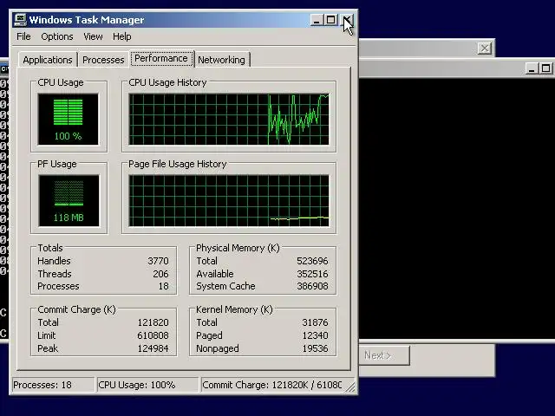Image resolution: width=555 pixels, height=416 pixels.
Task: Click System Cache value 386908
Action: pos(312,286)
